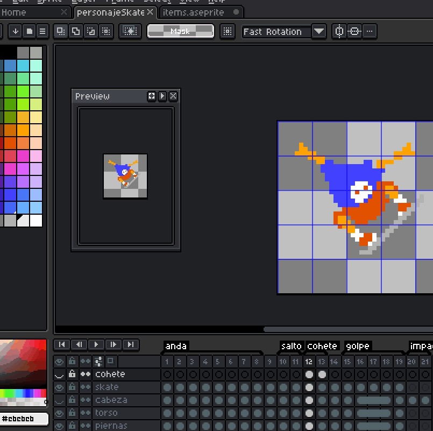Click the #cbcbcb hex color field
The image size is (433, 431).
24,419
